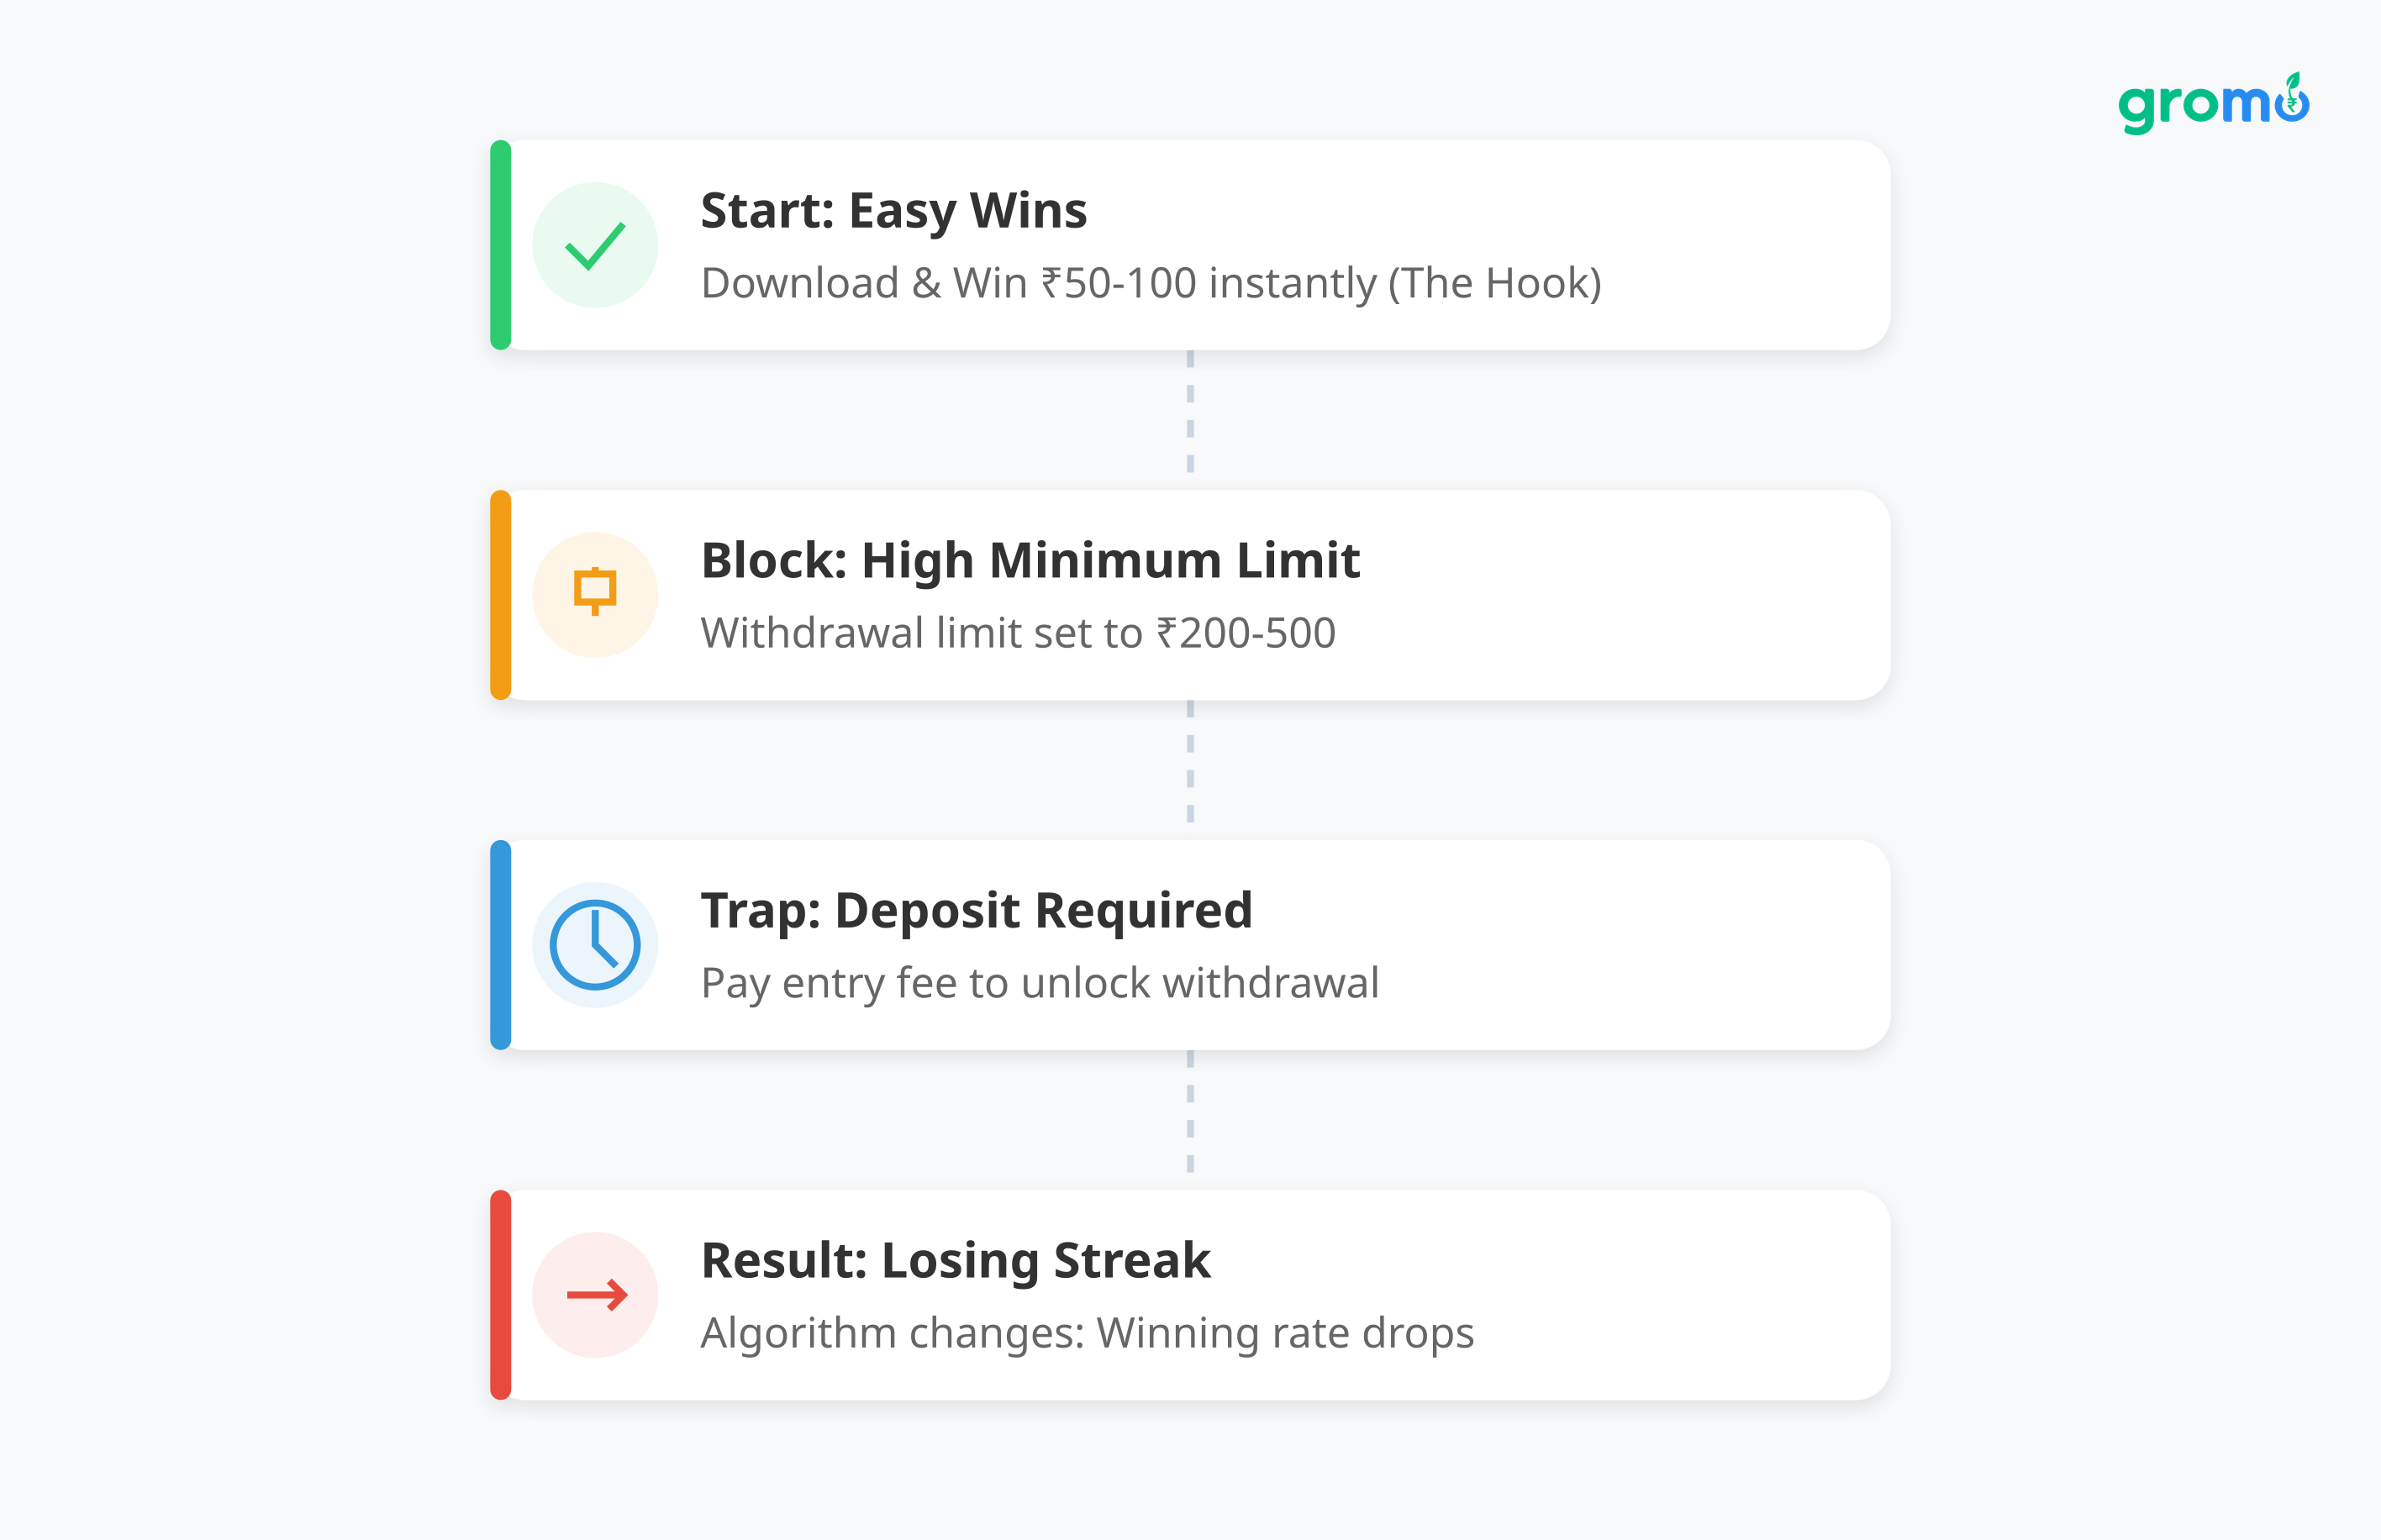The height and width of the screenshot is (1540, 2381).
Task: Click the orange accent bar on second card
Action: click(x=501, y=595)
